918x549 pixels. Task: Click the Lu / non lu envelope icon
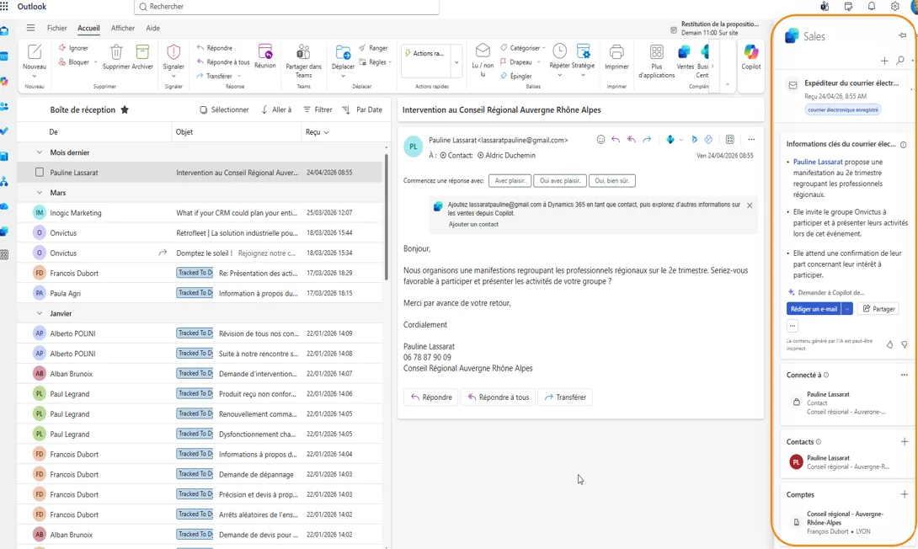pyautogui.click(x=483, y=51)
